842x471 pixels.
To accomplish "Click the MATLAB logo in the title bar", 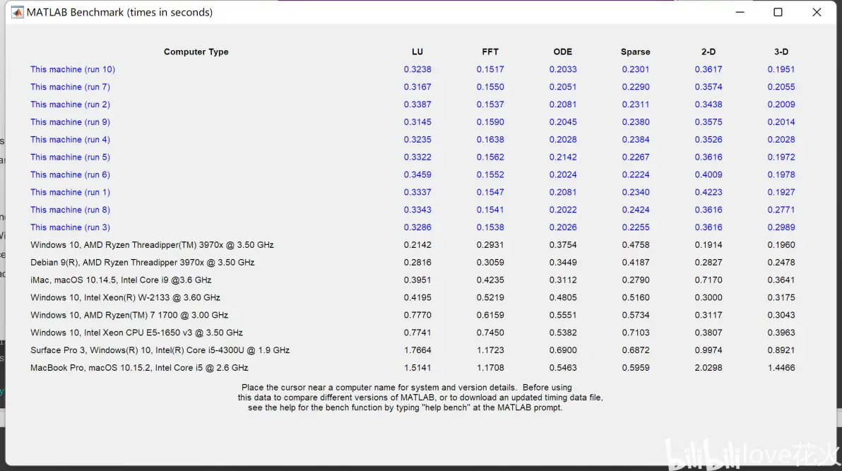I will point(17,12).
